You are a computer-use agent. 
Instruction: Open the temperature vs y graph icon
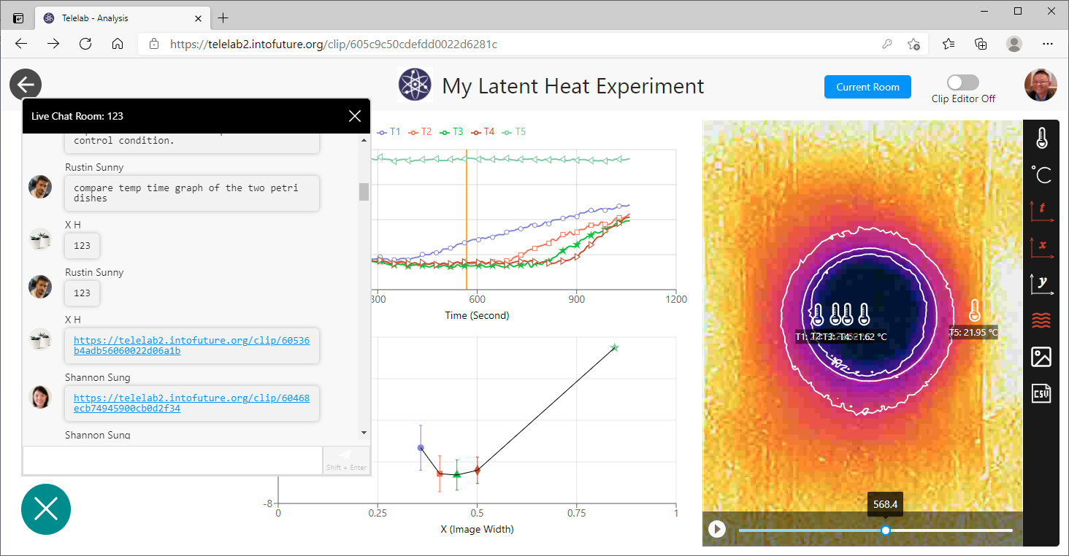click(1041, 284)
